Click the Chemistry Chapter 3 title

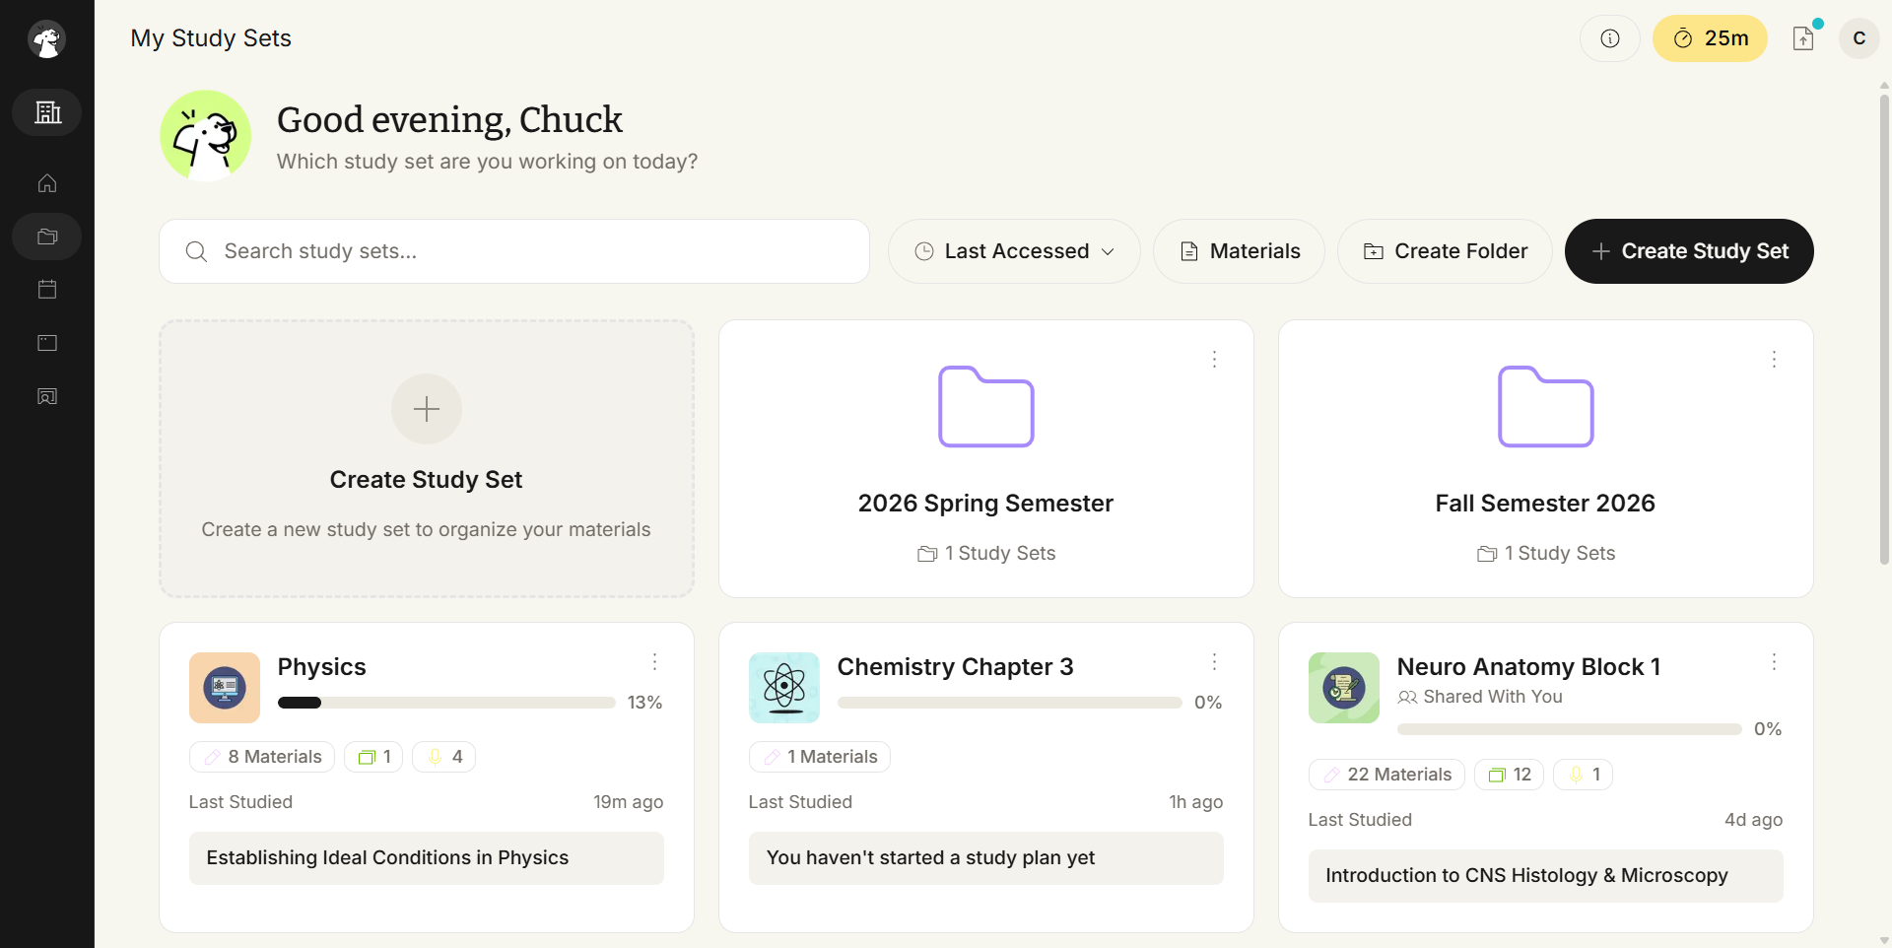pos(955,667)
